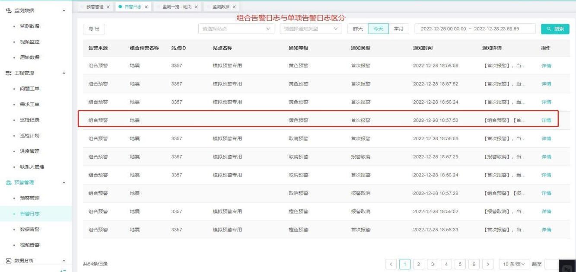Open 数据告警 in the sidebar menu
The height and width of the screenshot is (272, 576).
pyautogui.click(x=29, y=229)
